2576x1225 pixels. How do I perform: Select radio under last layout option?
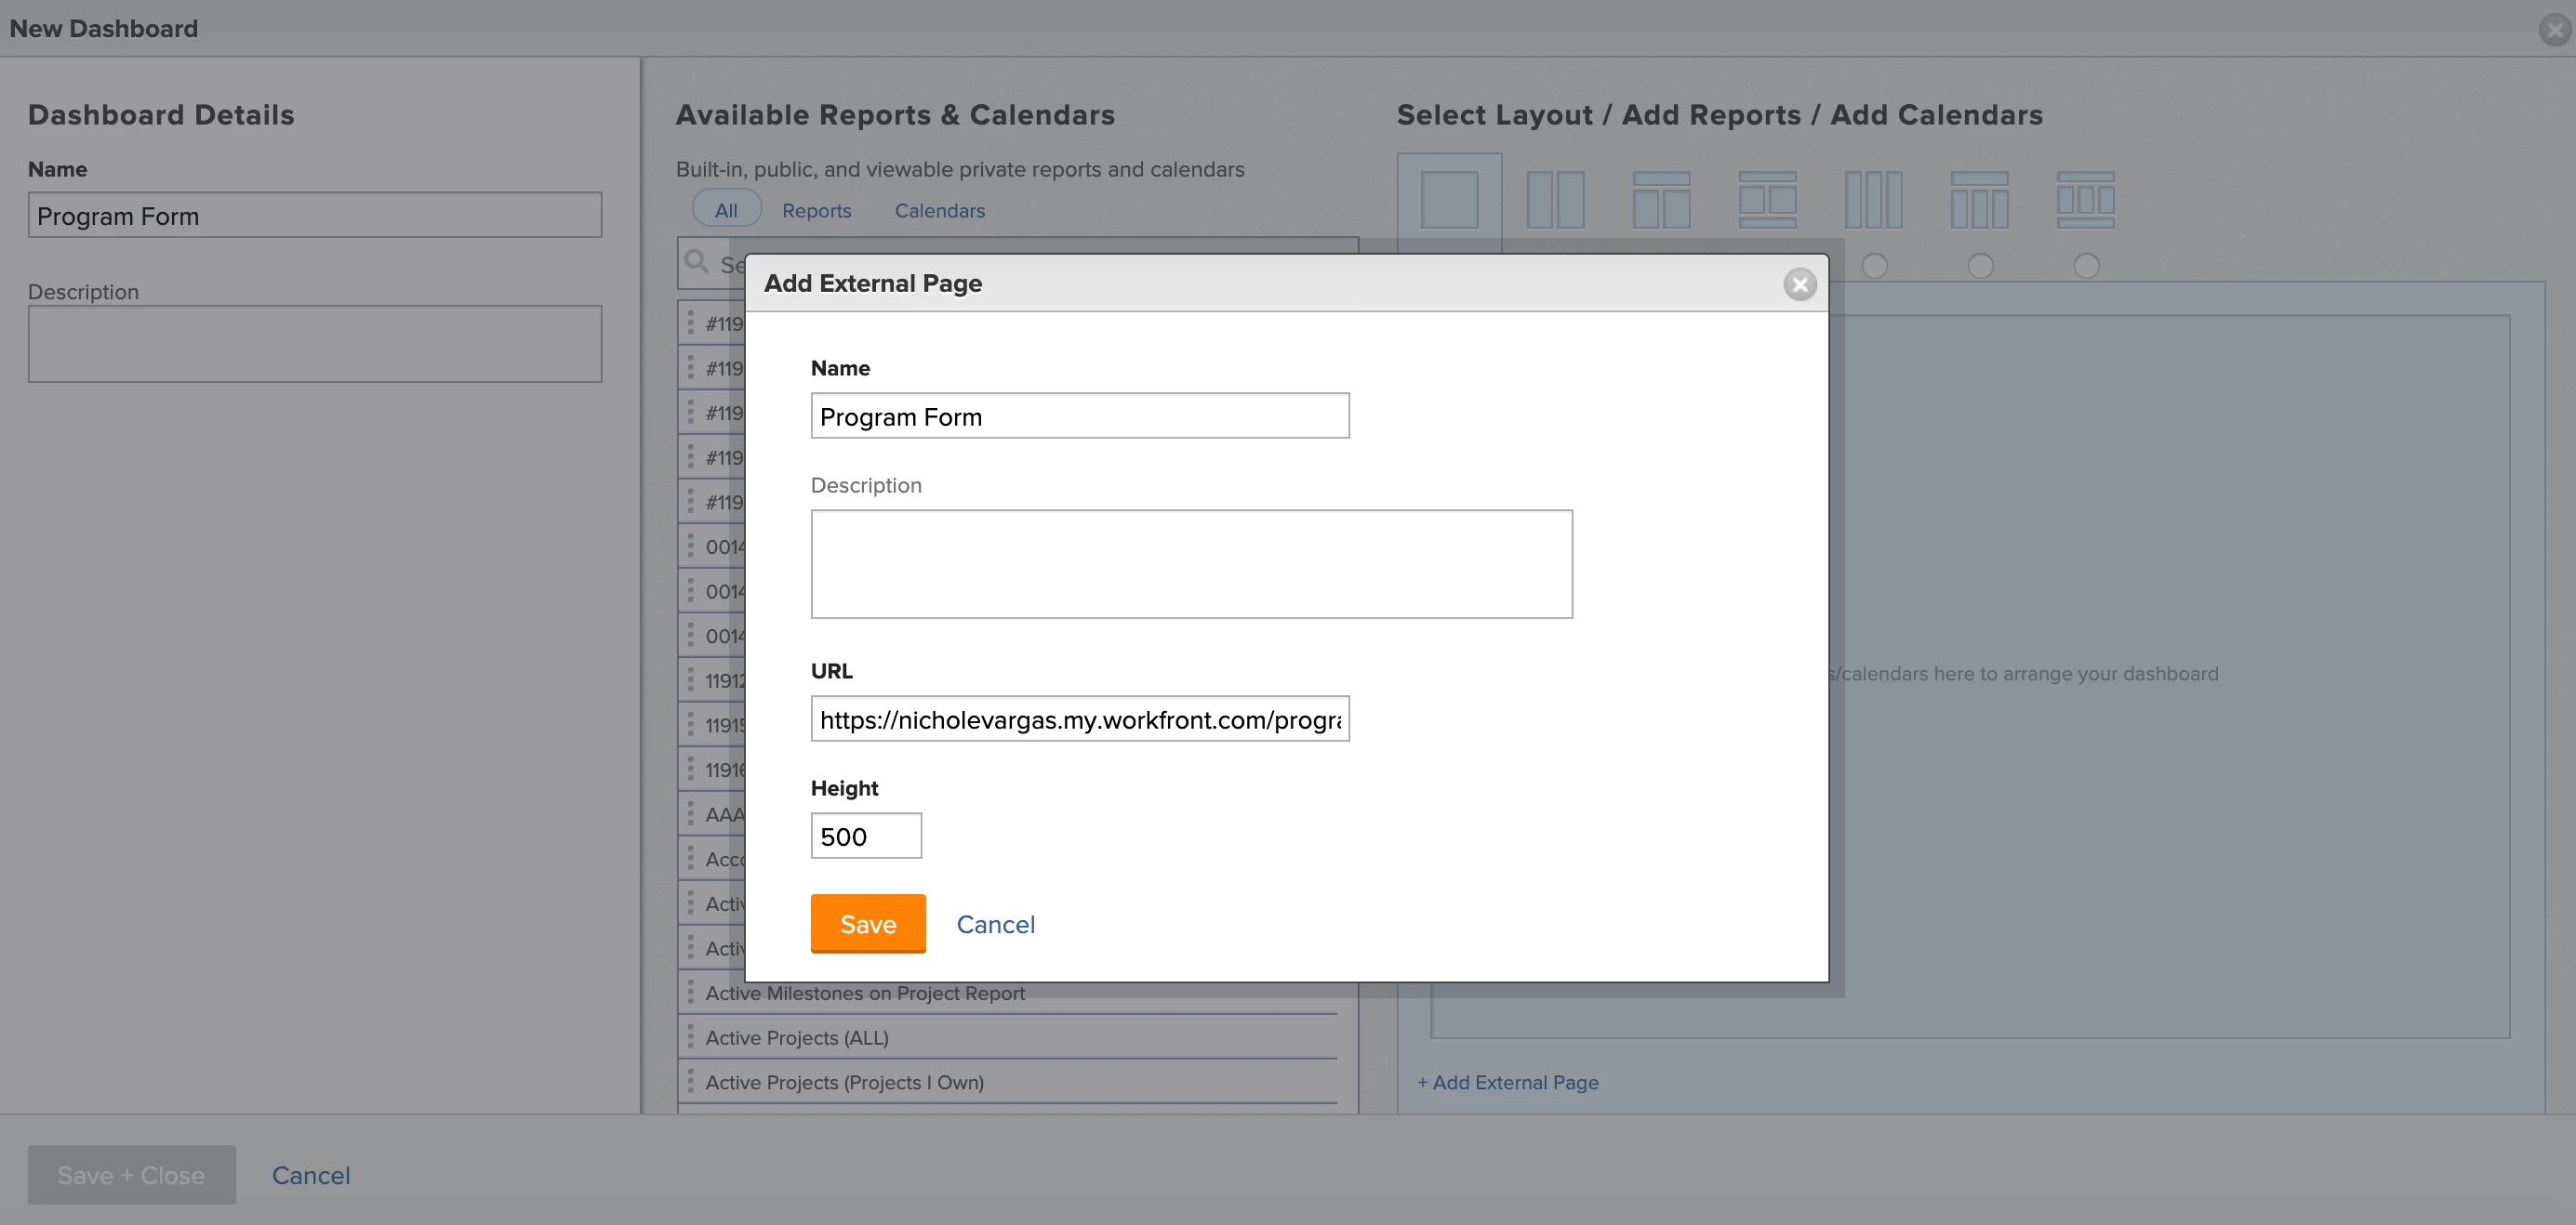(2086, 266)
